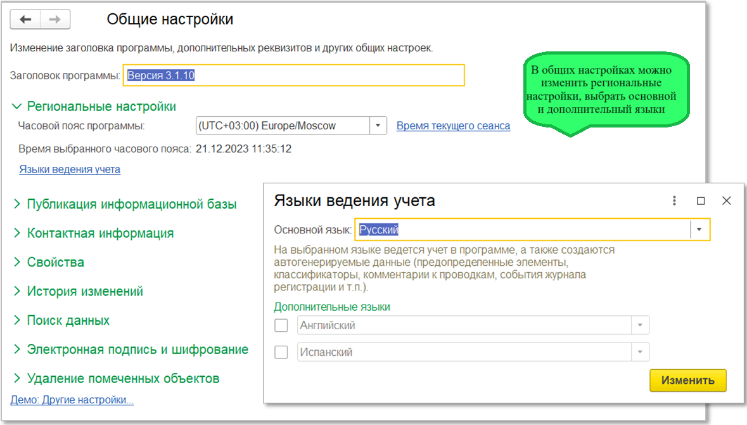Open the three-dot menu in language dialog
Image resolution: width=747 pixels, height=425 pixels.
click(675, 200)
